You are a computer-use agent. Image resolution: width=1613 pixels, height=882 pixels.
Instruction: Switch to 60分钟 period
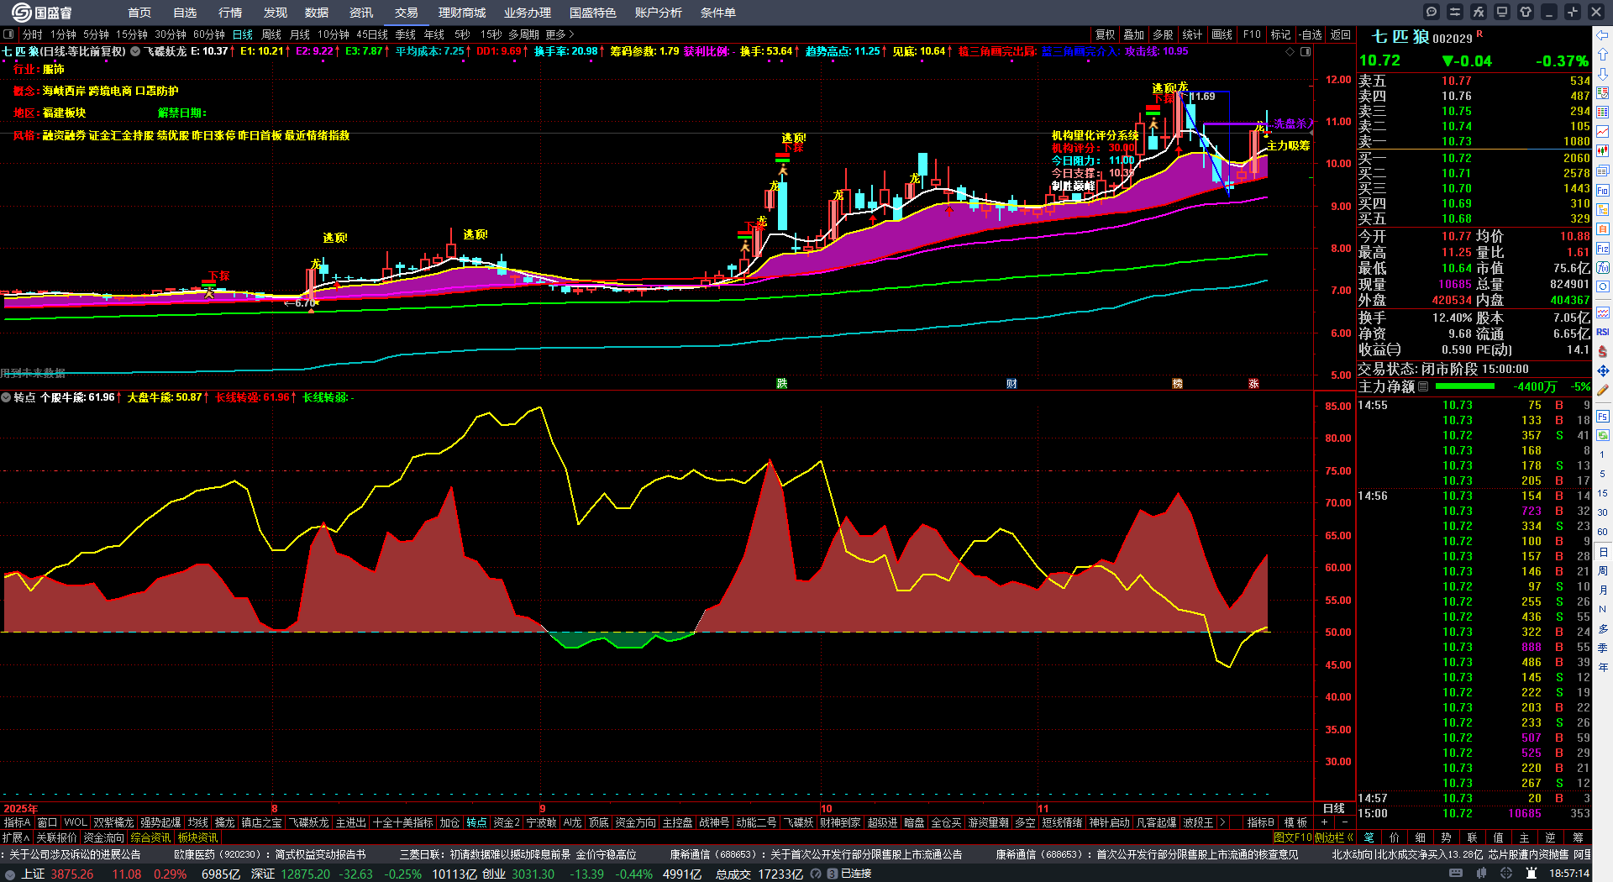209,34
